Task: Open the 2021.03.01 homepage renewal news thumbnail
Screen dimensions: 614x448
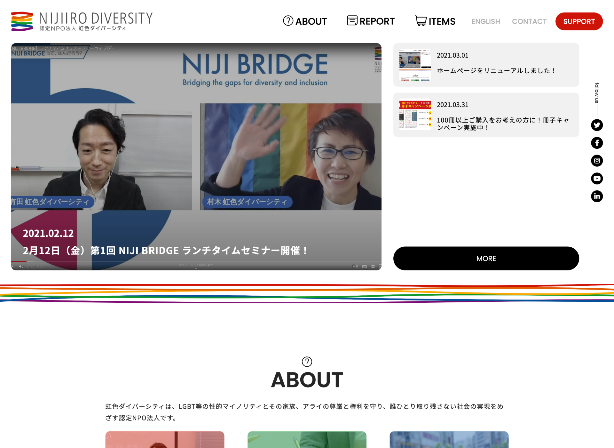Action: (x=415, y=65)
